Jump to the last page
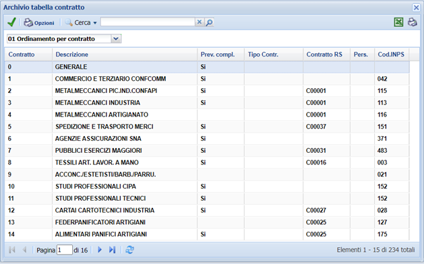The width and height of the screenshot is (424, 264). click(112, 250)
